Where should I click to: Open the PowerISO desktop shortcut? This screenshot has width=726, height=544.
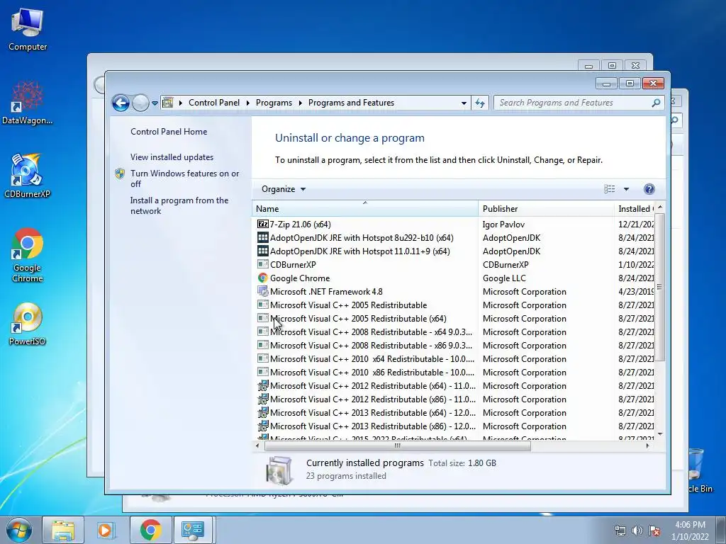(x=28, y=324)
